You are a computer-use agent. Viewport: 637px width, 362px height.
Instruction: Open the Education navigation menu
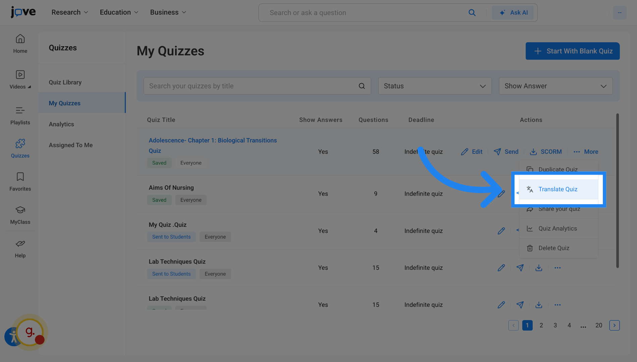pos(119,12)
